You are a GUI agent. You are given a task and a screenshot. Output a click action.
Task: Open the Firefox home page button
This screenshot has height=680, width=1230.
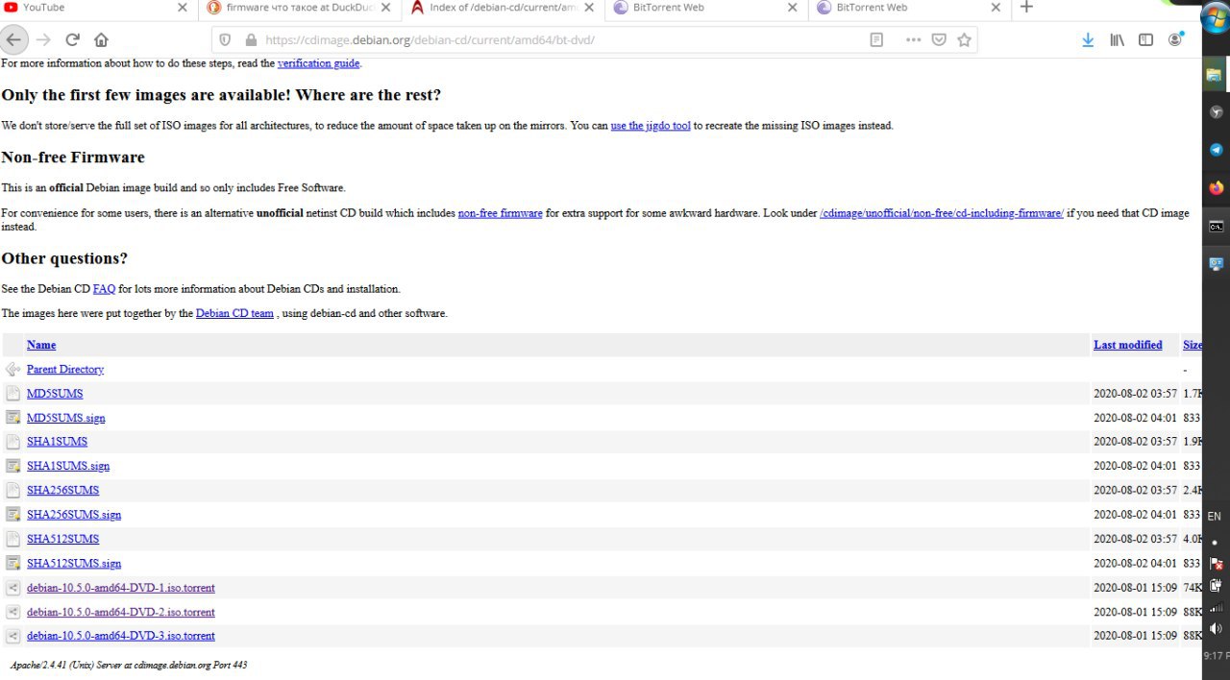tap(101, 39)
